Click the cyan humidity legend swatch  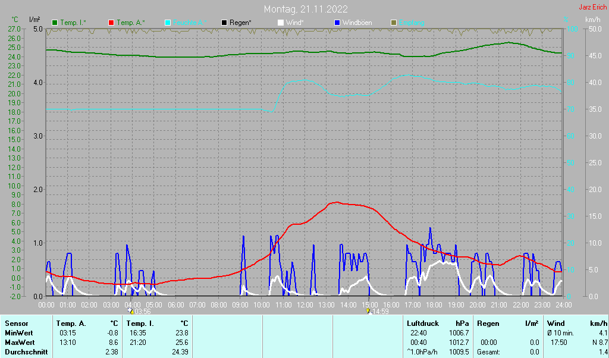168,23
